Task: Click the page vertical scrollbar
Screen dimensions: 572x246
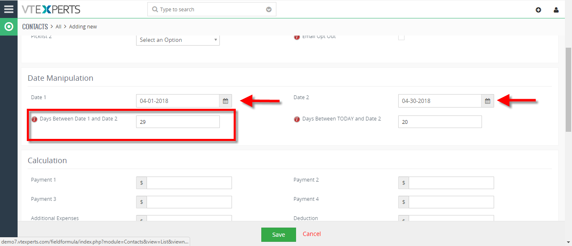Action: (x=569, y=90)
